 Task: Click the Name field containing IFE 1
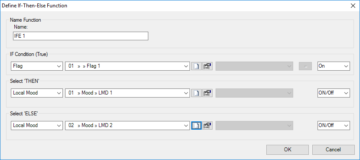click(81, 36)
